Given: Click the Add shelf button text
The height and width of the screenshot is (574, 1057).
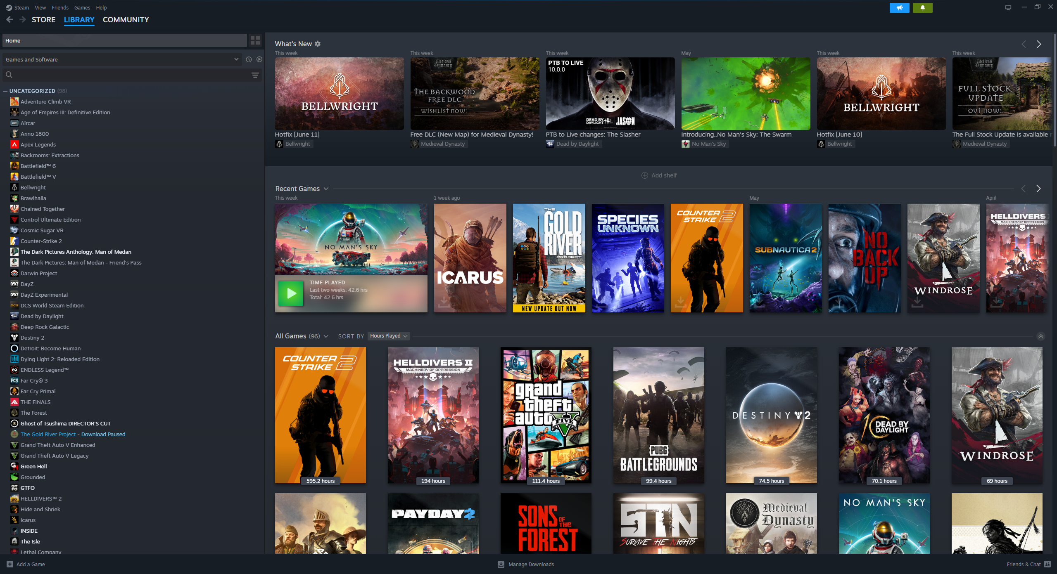Looking at the screenshot, I should coord(664,175).
